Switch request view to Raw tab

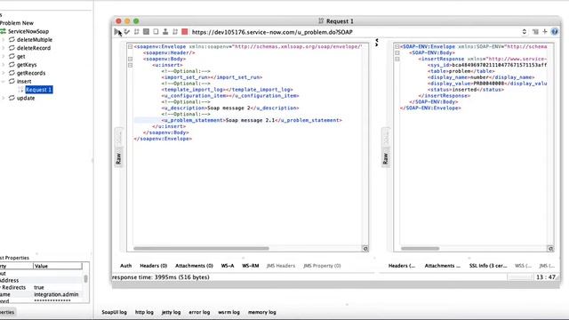point(118,158)
